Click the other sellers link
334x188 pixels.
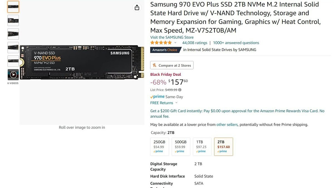tap(227, 124)
